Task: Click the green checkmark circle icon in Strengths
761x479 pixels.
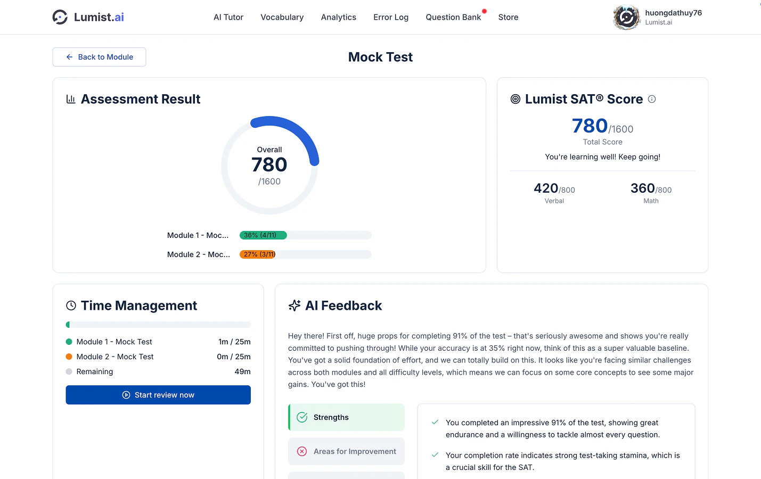Action: (x=302, y=417)
